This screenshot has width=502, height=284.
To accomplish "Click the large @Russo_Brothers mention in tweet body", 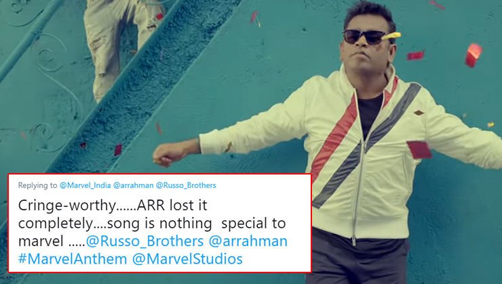I will tap(144, 241).
